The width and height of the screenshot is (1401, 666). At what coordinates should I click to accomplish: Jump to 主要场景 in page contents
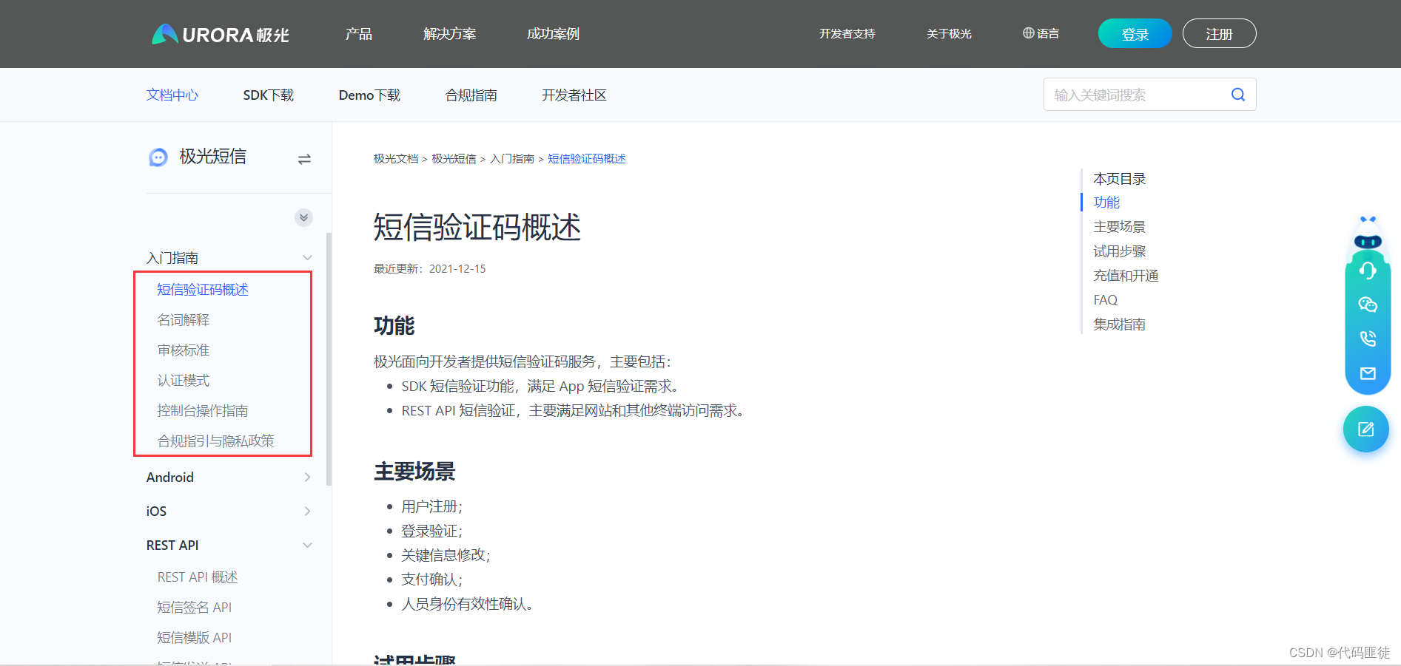click(1119, 227)
